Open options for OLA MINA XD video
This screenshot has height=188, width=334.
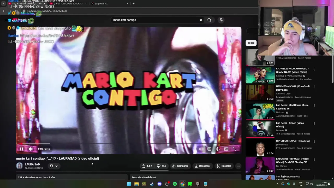point(314,69)
